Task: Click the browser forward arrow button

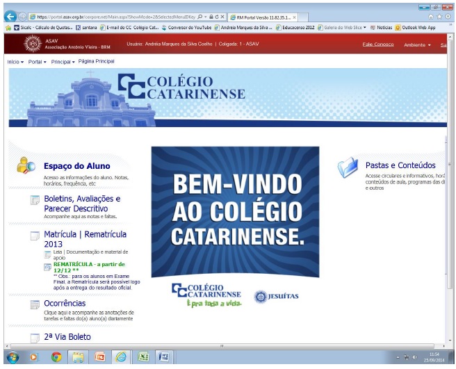Action: [22, 17]
